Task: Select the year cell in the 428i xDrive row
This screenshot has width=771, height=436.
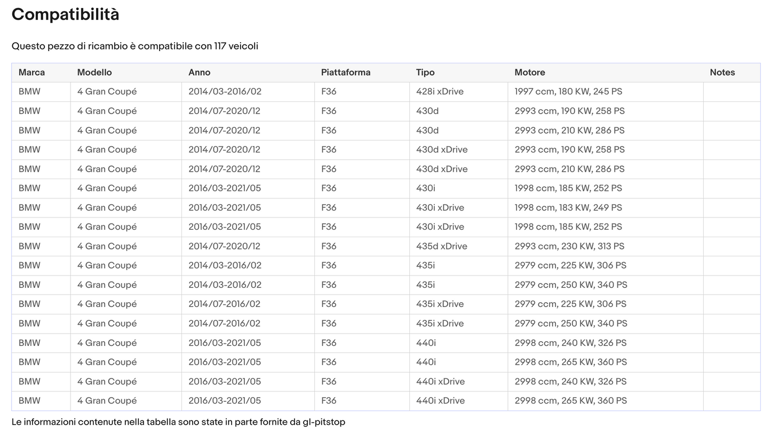Action: [225, 92]
